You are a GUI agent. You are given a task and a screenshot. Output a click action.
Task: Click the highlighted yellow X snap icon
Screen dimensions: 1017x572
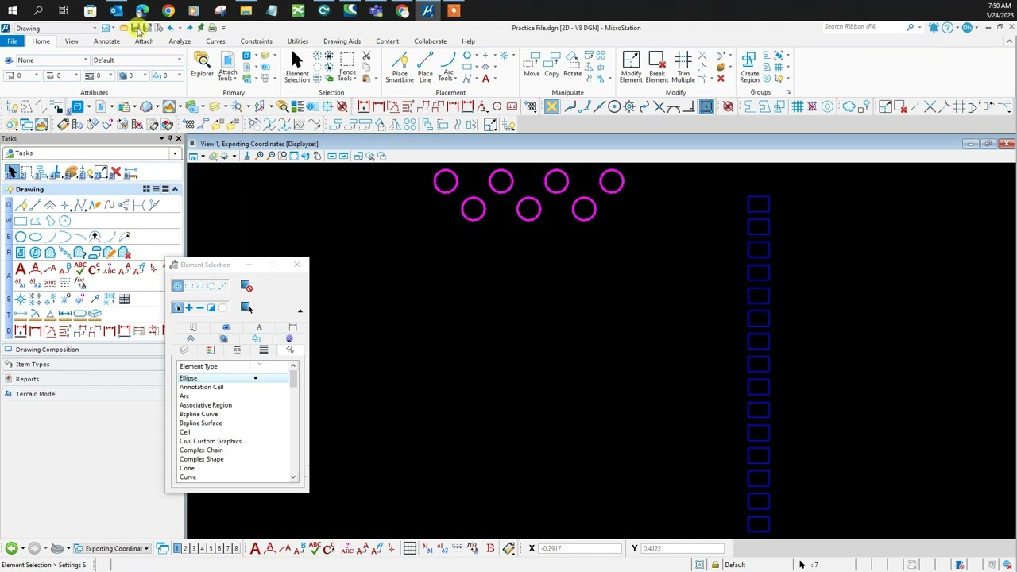pos(551,106)
